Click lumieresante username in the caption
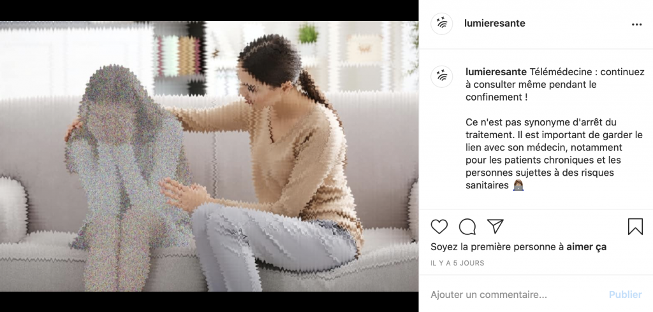This screenshot has height=312, width=653. [496, 72]
